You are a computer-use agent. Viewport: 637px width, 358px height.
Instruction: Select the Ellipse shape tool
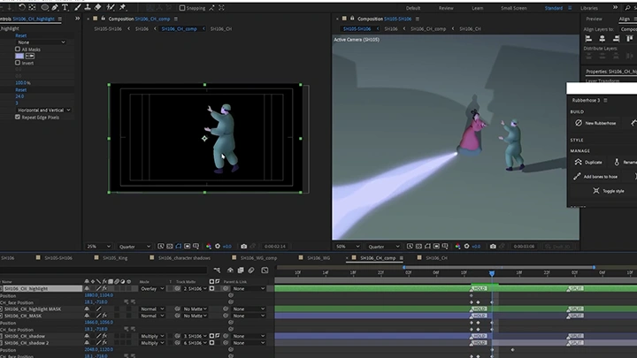point(45,7)
